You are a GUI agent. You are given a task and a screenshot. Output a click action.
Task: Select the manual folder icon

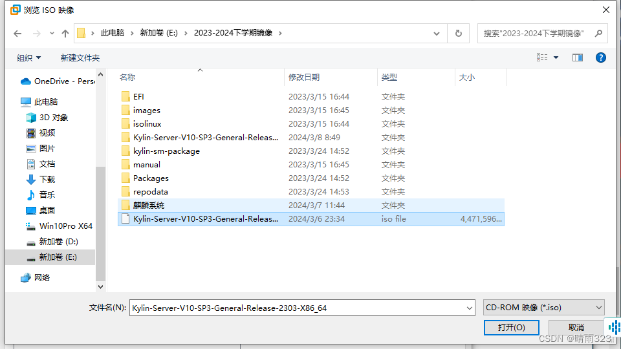coord(125,165)
